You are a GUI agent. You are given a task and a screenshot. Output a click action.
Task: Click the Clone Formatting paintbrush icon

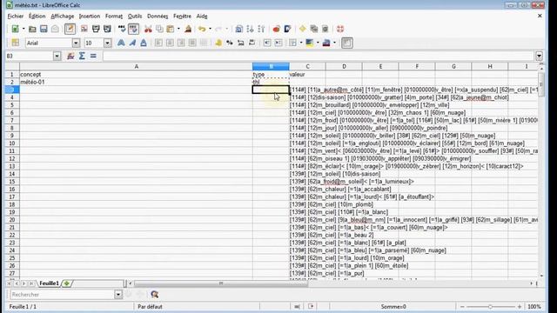[x=188, y=29]
